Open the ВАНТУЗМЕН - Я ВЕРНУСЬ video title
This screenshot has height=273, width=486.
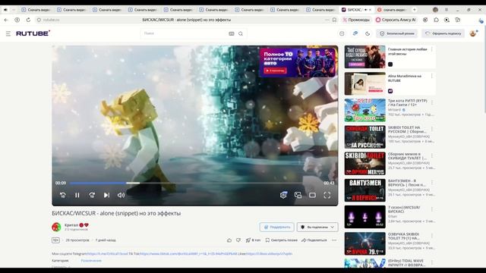click(407, 183)
